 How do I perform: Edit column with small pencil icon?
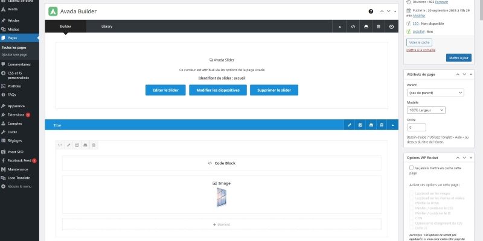pyautogui.click(x=69, y=145)
